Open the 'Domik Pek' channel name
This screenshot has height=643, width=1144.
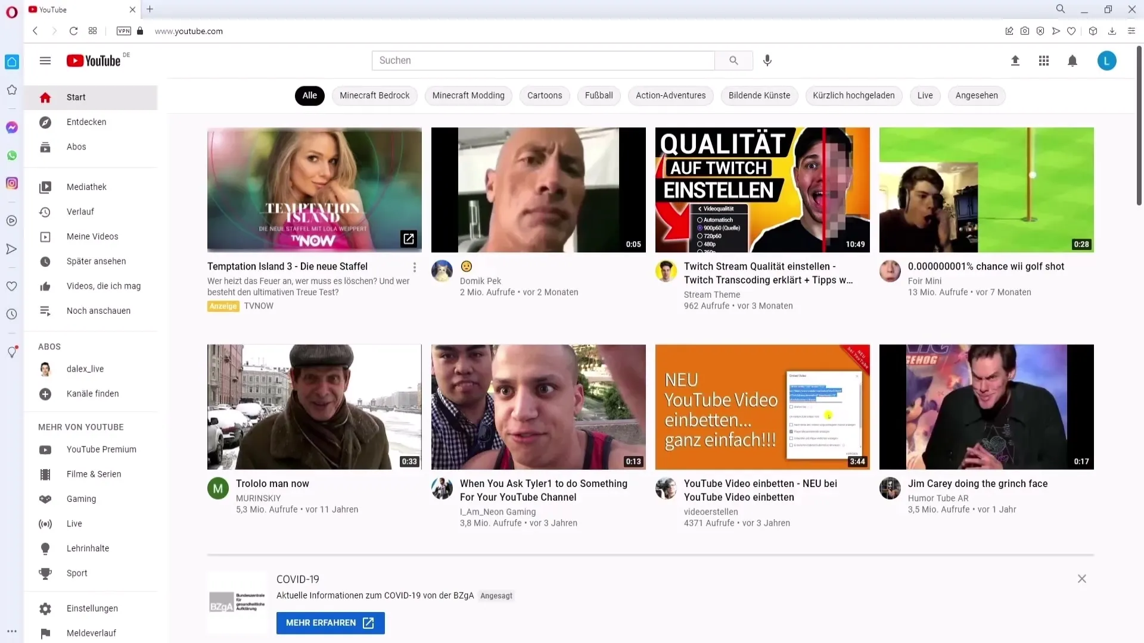click(x=480, y=281)
